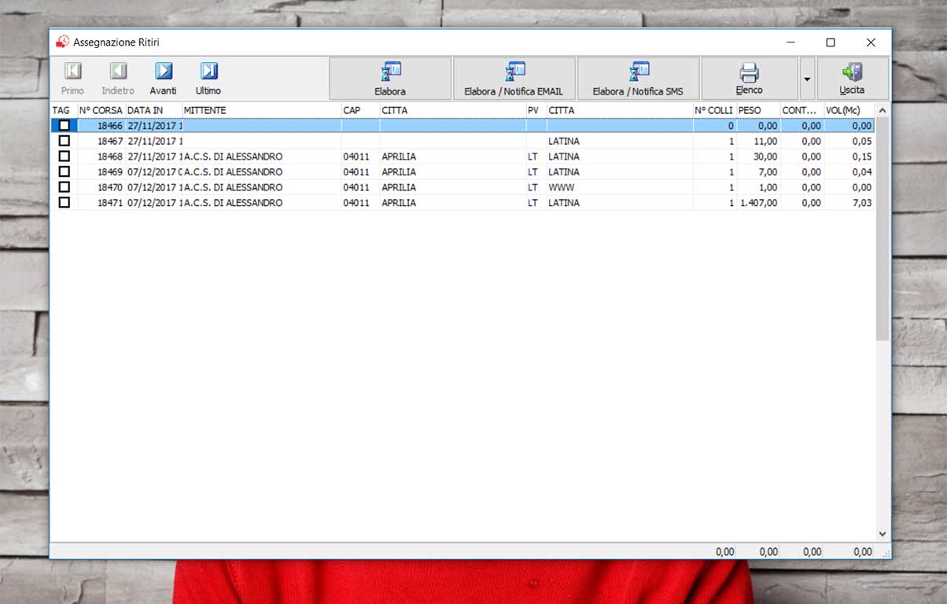Click volume value 0,04 in row 18469
The width and height of the screenshot is (947, 604).
862,171
